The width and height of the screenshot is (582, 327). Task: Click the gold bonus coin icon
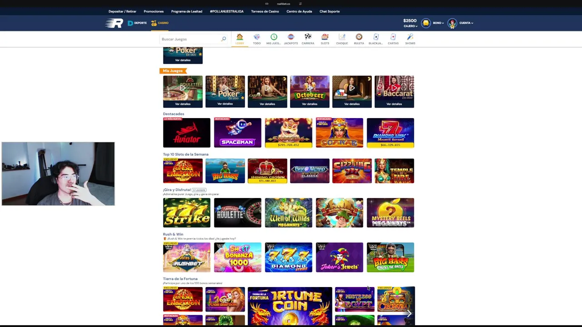coord(426,23)
